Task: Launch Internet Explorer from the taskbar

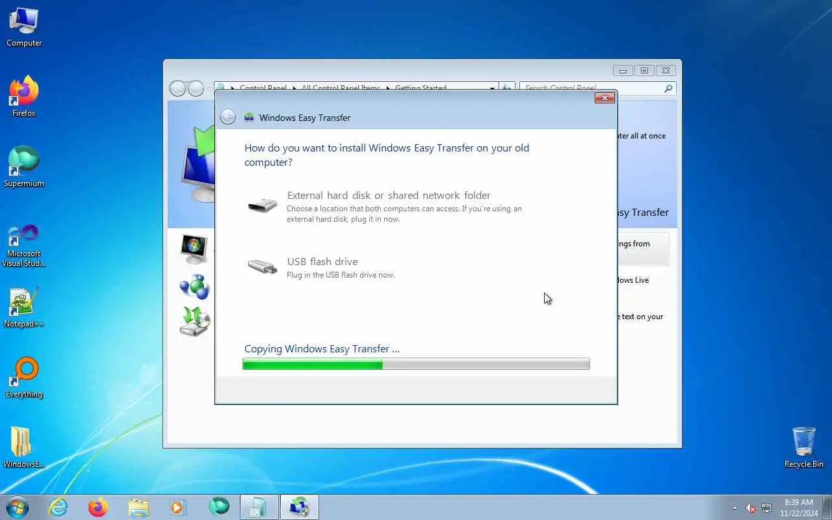Action: [x=58, y=507]
